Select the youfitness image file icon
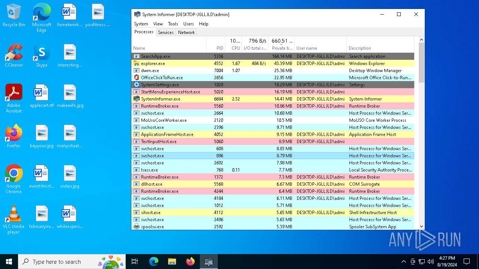This screenshot has width=479, height=269. [x=98, y=16]
